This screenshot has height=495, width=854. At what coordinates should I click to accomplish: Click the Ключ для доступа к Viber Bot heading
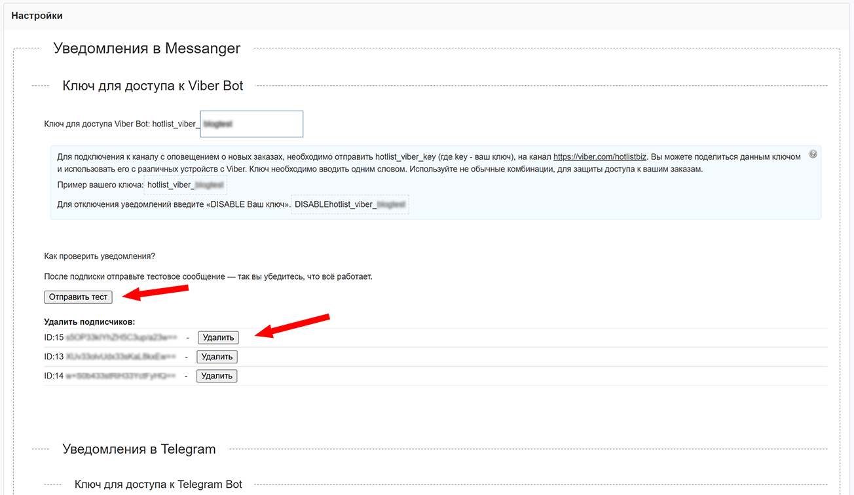click(153, 86)
